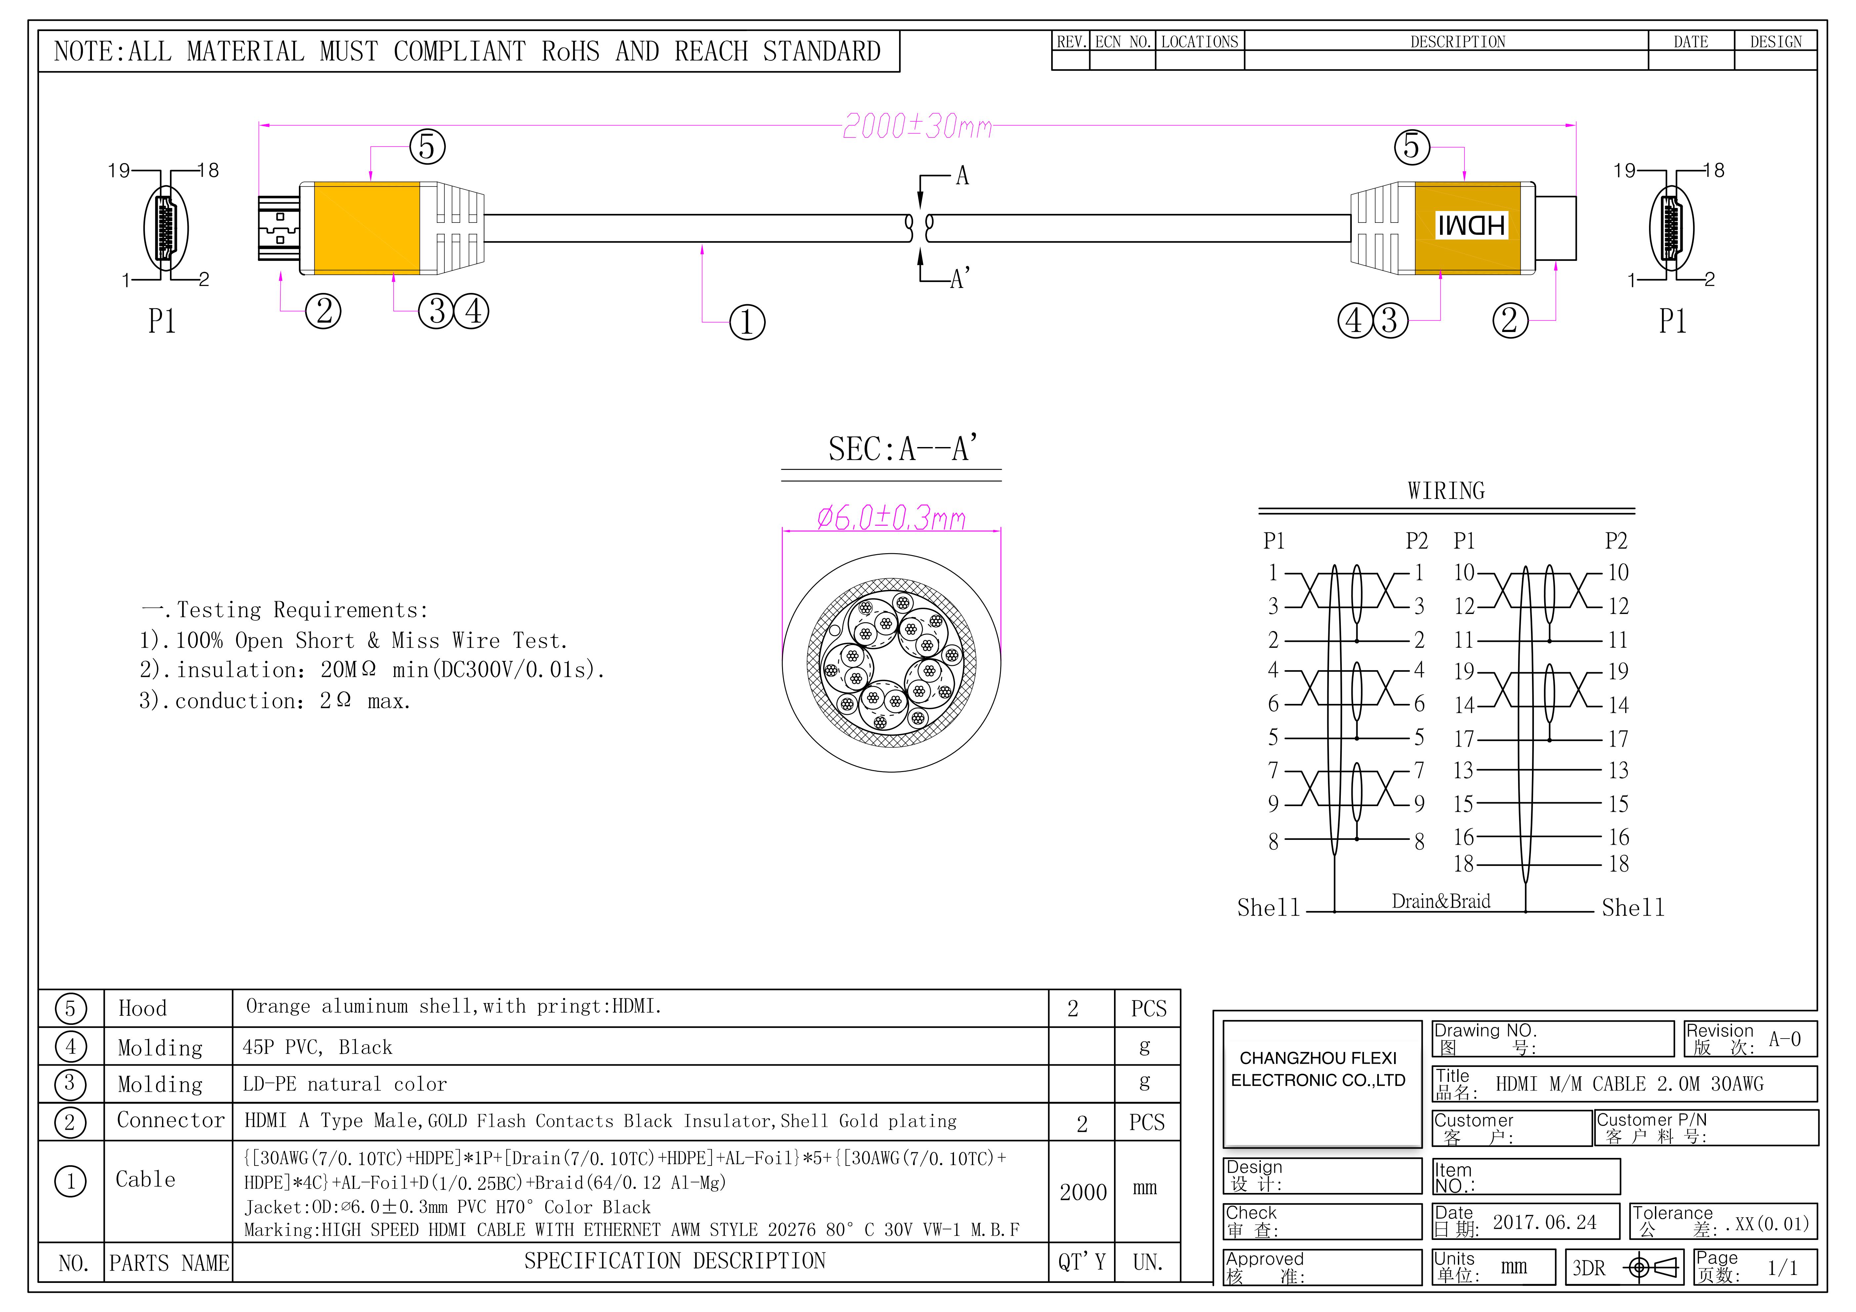Click the Drawing NO. field
Viewport: 1856px width, 1312px height.
coord(1552,1039)
